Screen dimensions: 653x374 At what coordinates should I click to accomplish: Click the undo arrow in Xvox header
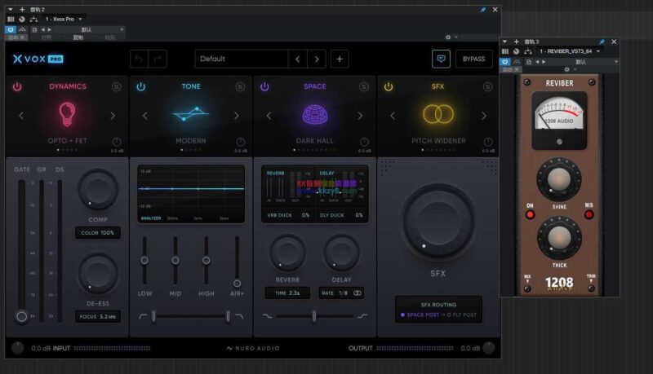point(139,59)
